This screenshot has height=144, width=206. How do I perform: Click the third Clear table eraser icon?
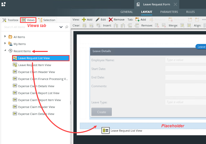point(98,25)
